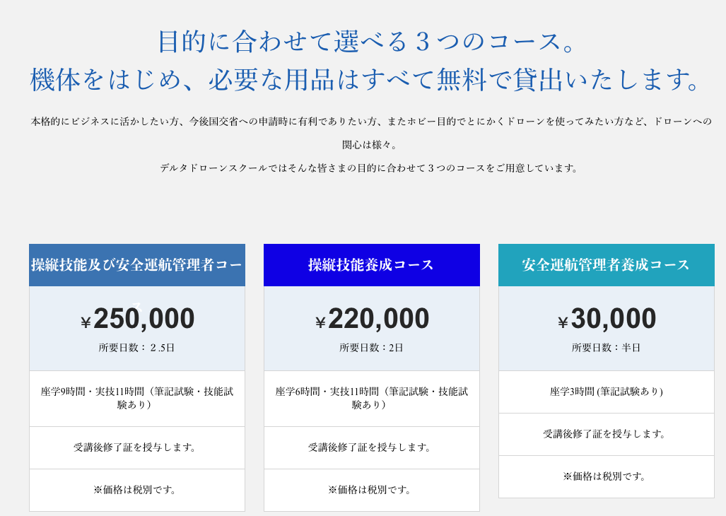Viewport: 726px width, 516px height.
Task: Select the ¥30,000 price
Action: 607,319
